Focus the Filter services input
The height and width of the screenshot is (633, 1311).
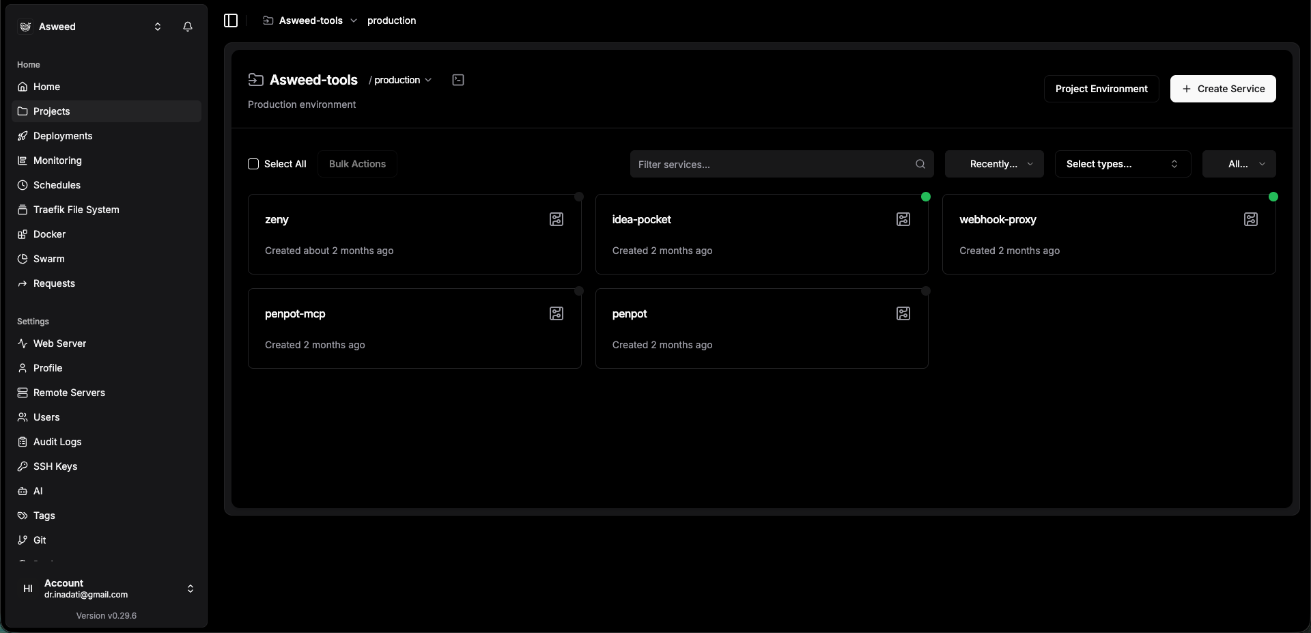click(782, 164)
